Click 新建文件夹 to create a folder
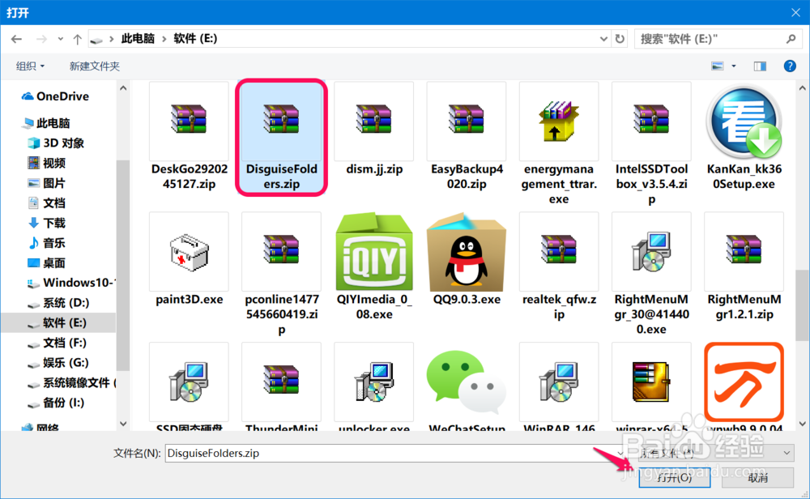Viewport: 810px width, 499px height. click(95, 66)
